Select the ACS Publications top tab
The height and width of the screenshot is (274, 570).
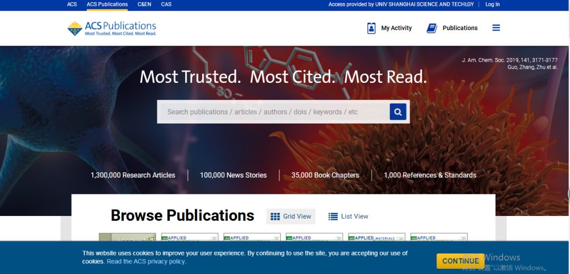tap(107, 4)
